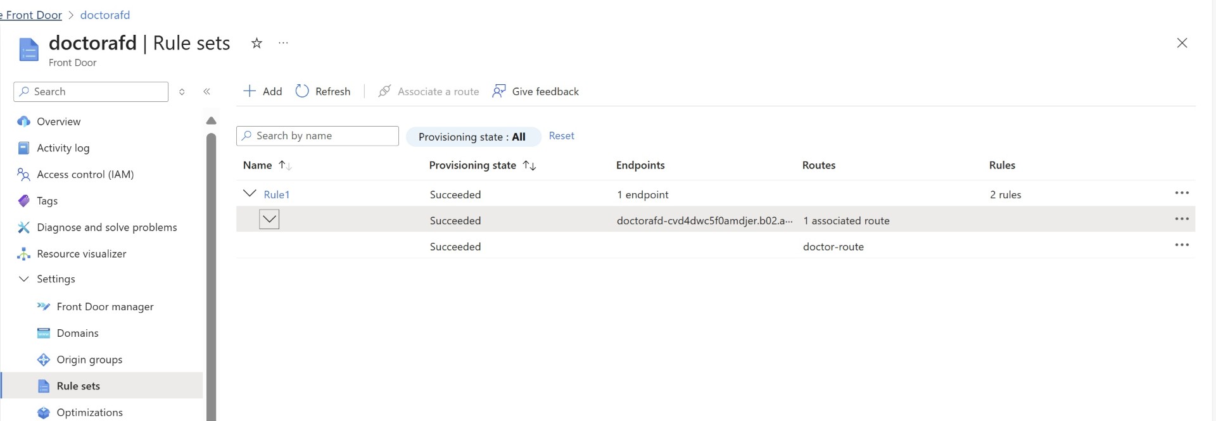
Task: Toggle the sidebar expand/collapse all arrows
Action: pyautogui.click(x=182, y=92)
